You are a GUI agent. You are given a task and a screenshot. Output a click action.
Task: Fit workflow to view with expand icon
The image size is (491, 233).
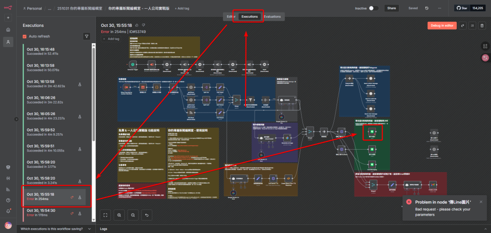[x=105, y=215]
